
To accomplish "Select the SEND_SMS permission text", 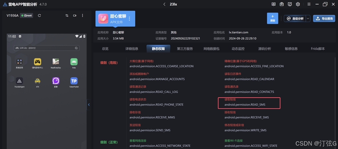I will click(x=150, y=130).
